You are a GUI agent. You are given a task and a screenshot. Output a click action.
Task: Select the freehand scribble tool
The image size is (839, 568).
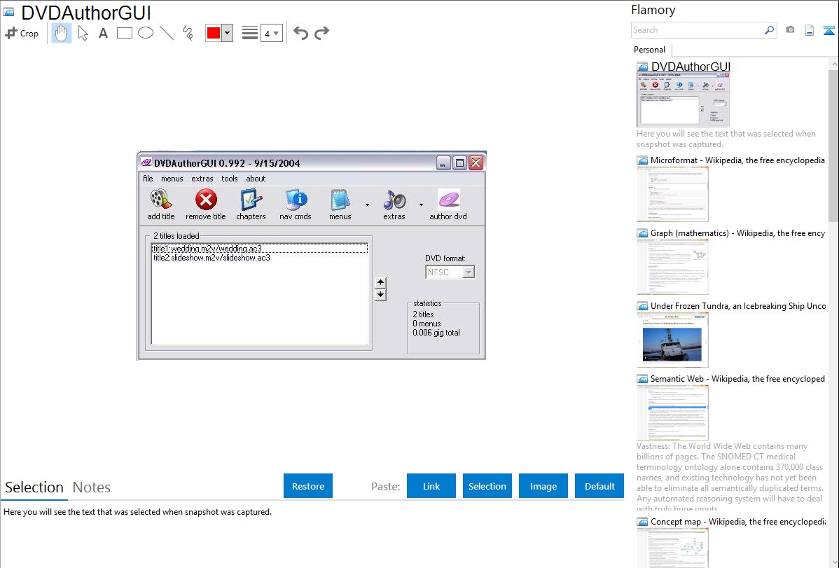[x=188, y=33]
